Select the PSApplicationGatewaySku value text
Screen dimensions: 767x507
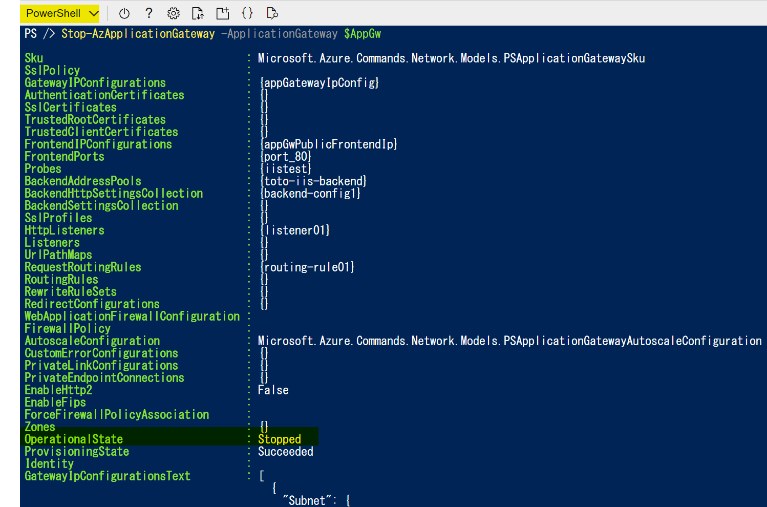coord(452,58)
